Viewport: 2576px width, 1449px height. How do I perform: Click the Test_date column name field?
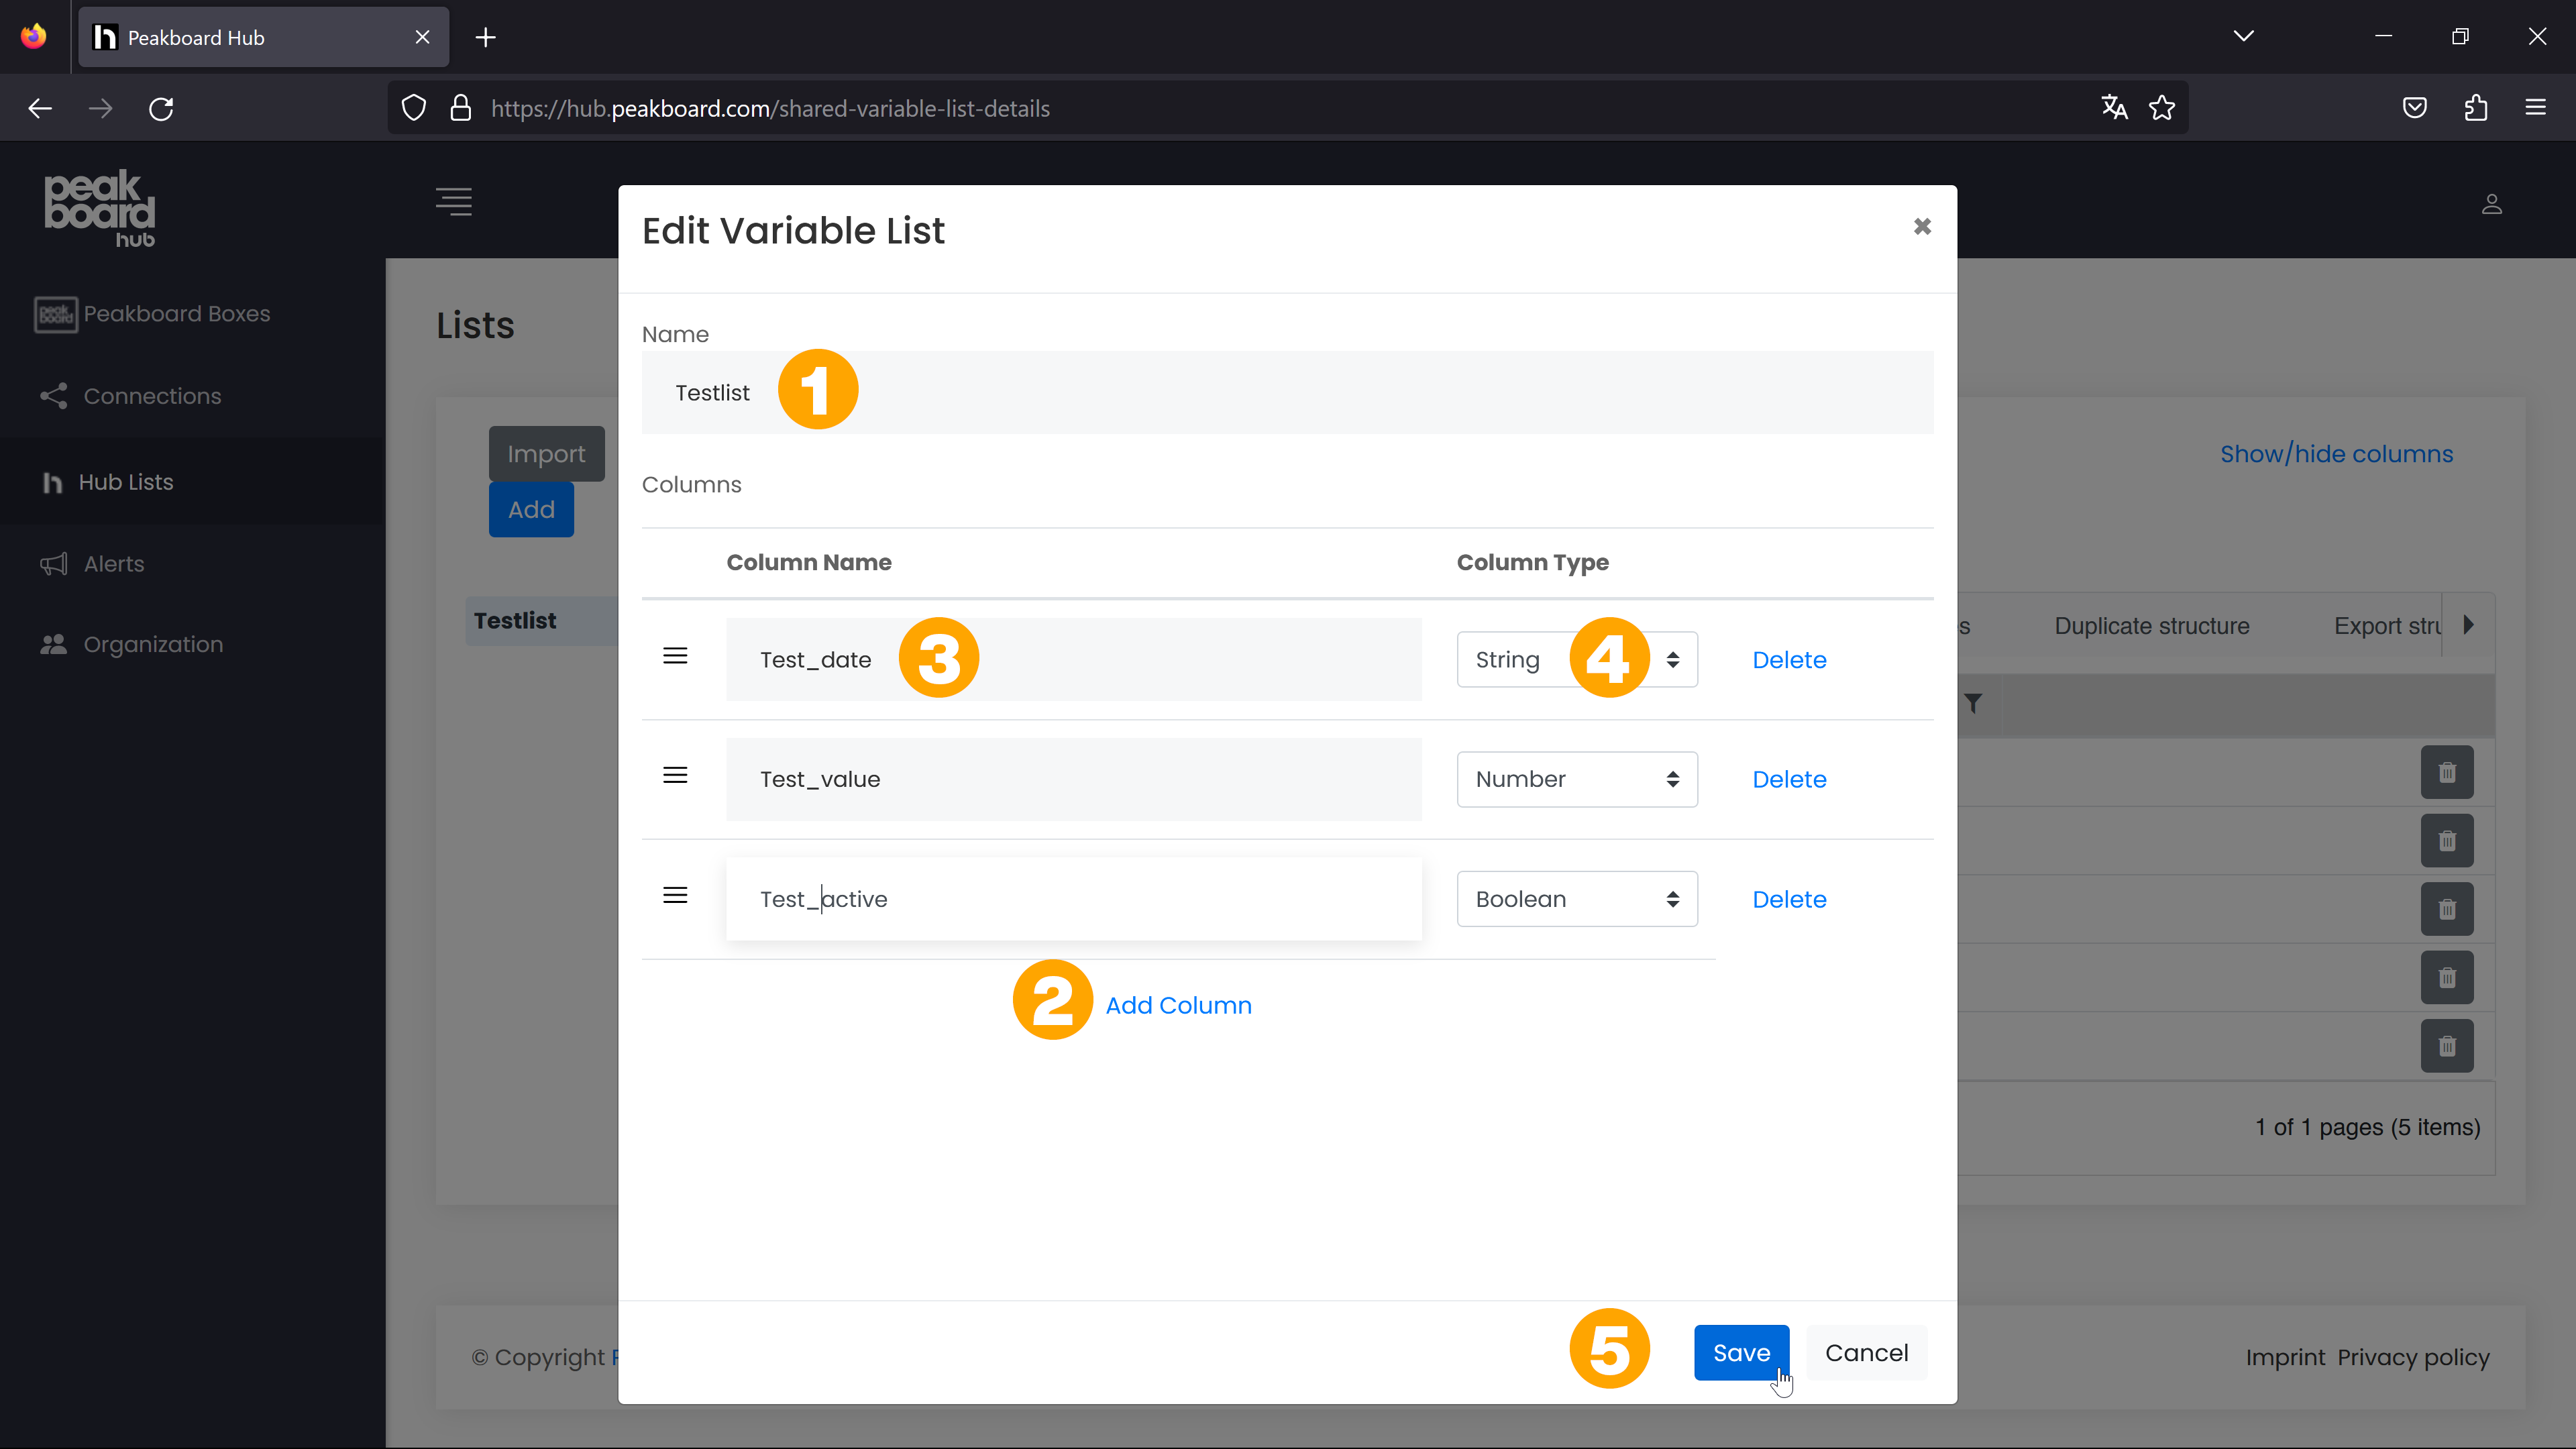click(1073, 659)
